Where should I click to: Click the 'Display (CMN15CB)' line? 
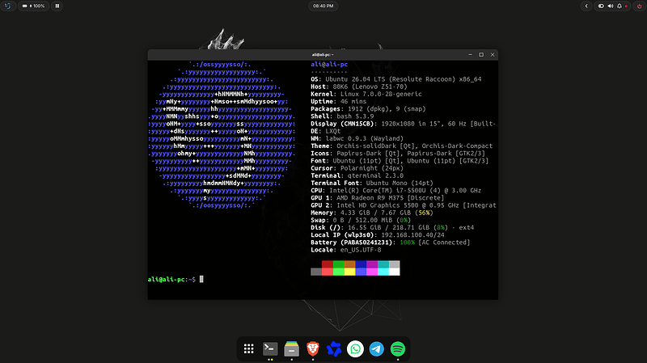tap(403, 124)
